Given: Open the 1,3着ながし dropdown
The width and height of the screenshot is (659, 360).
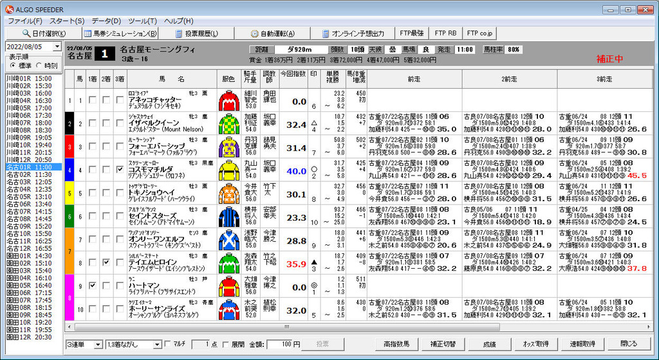Looking at the screenshot, I should tap(158, 345).
